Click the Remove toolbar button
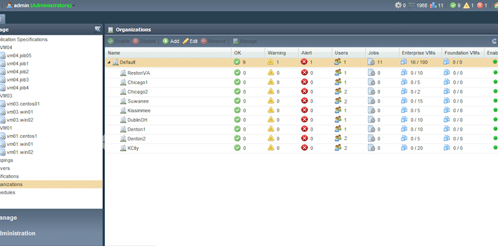This screenshot has height=246, width=498. click(213, 41)
